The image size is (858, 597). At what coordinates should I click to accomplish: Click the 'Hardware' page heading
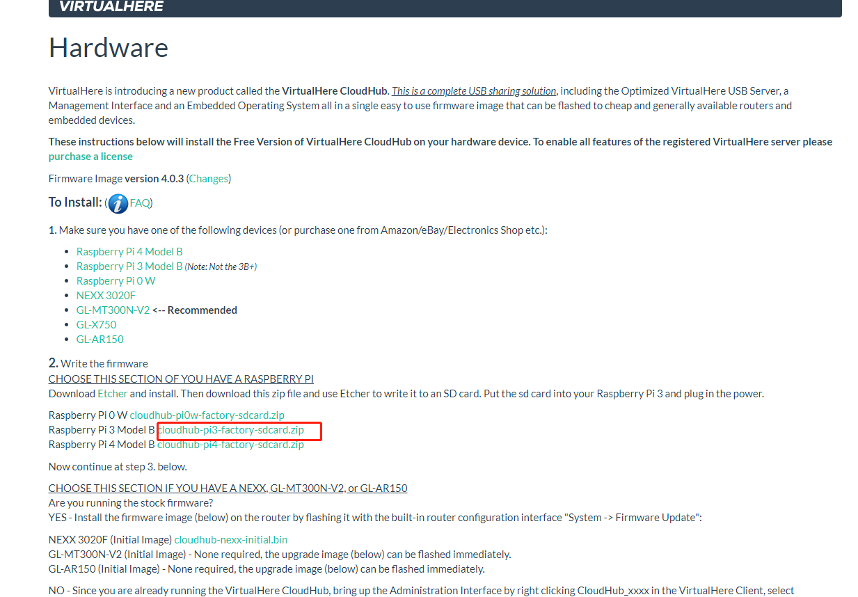[109, 48]
